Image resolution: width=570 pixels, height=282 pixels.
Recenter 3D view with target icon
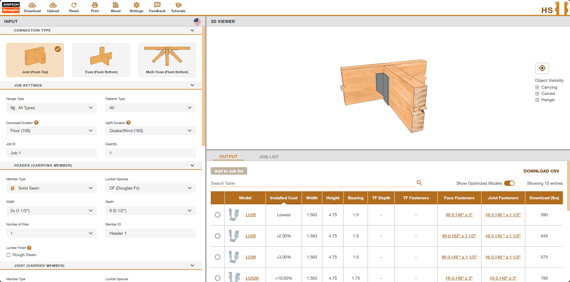click(x=542, y=68)
